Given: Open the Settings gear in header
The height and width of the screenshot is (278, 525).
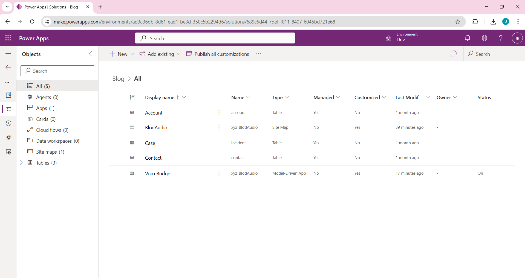Looking at the screenshot, I should (484, 38).
